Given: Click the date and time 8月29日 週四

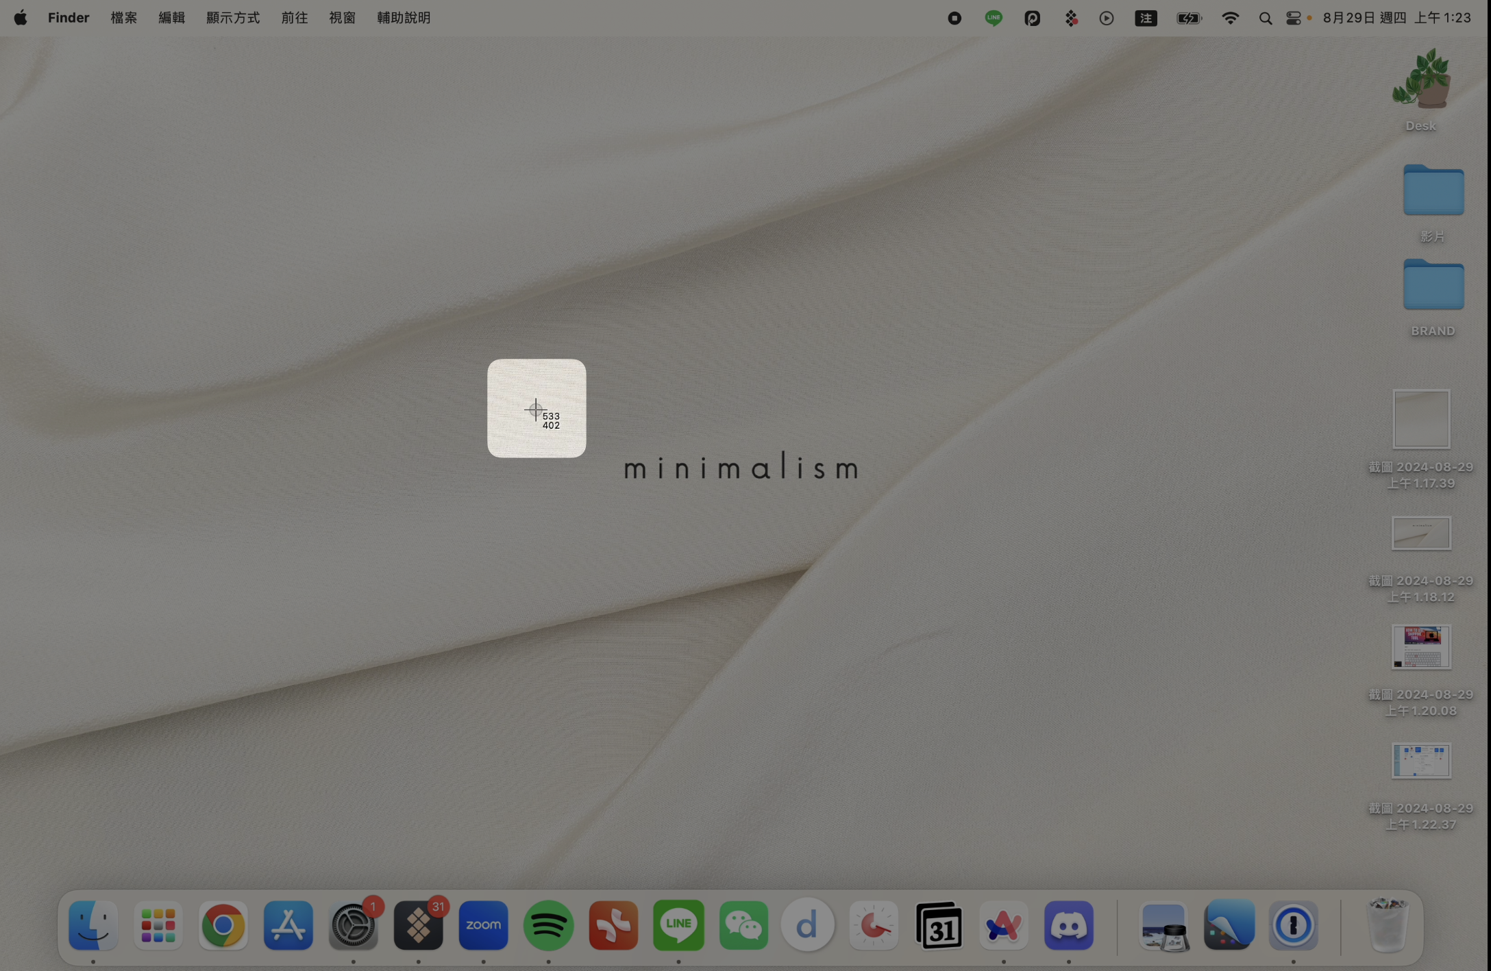Looking at the screenshot, I should pos(1397,18).
